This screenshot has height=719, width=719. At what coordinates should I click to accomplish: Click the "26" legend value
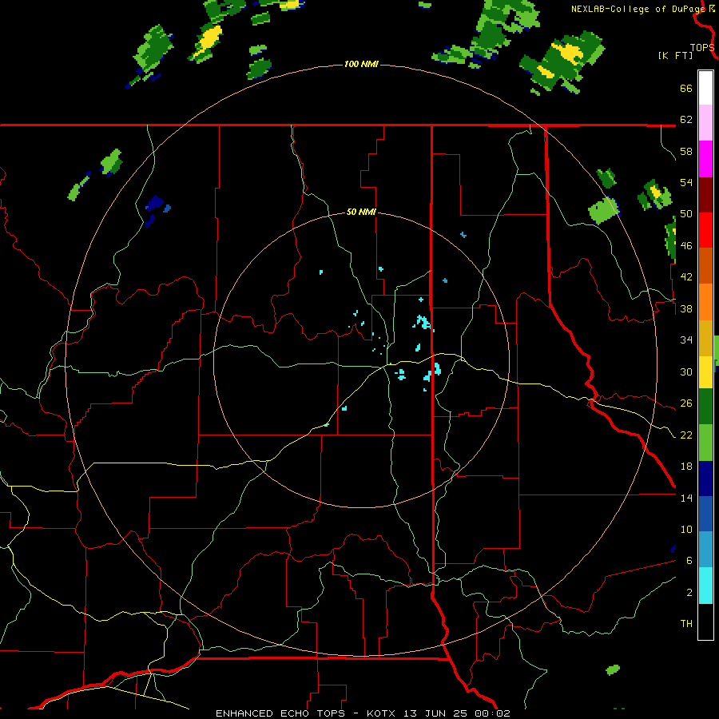pos(686,403)
